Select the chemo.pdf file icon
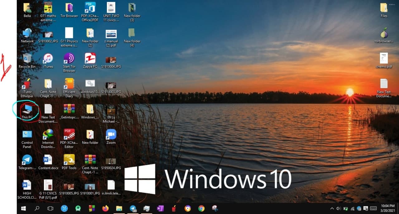 click(384, 61)
